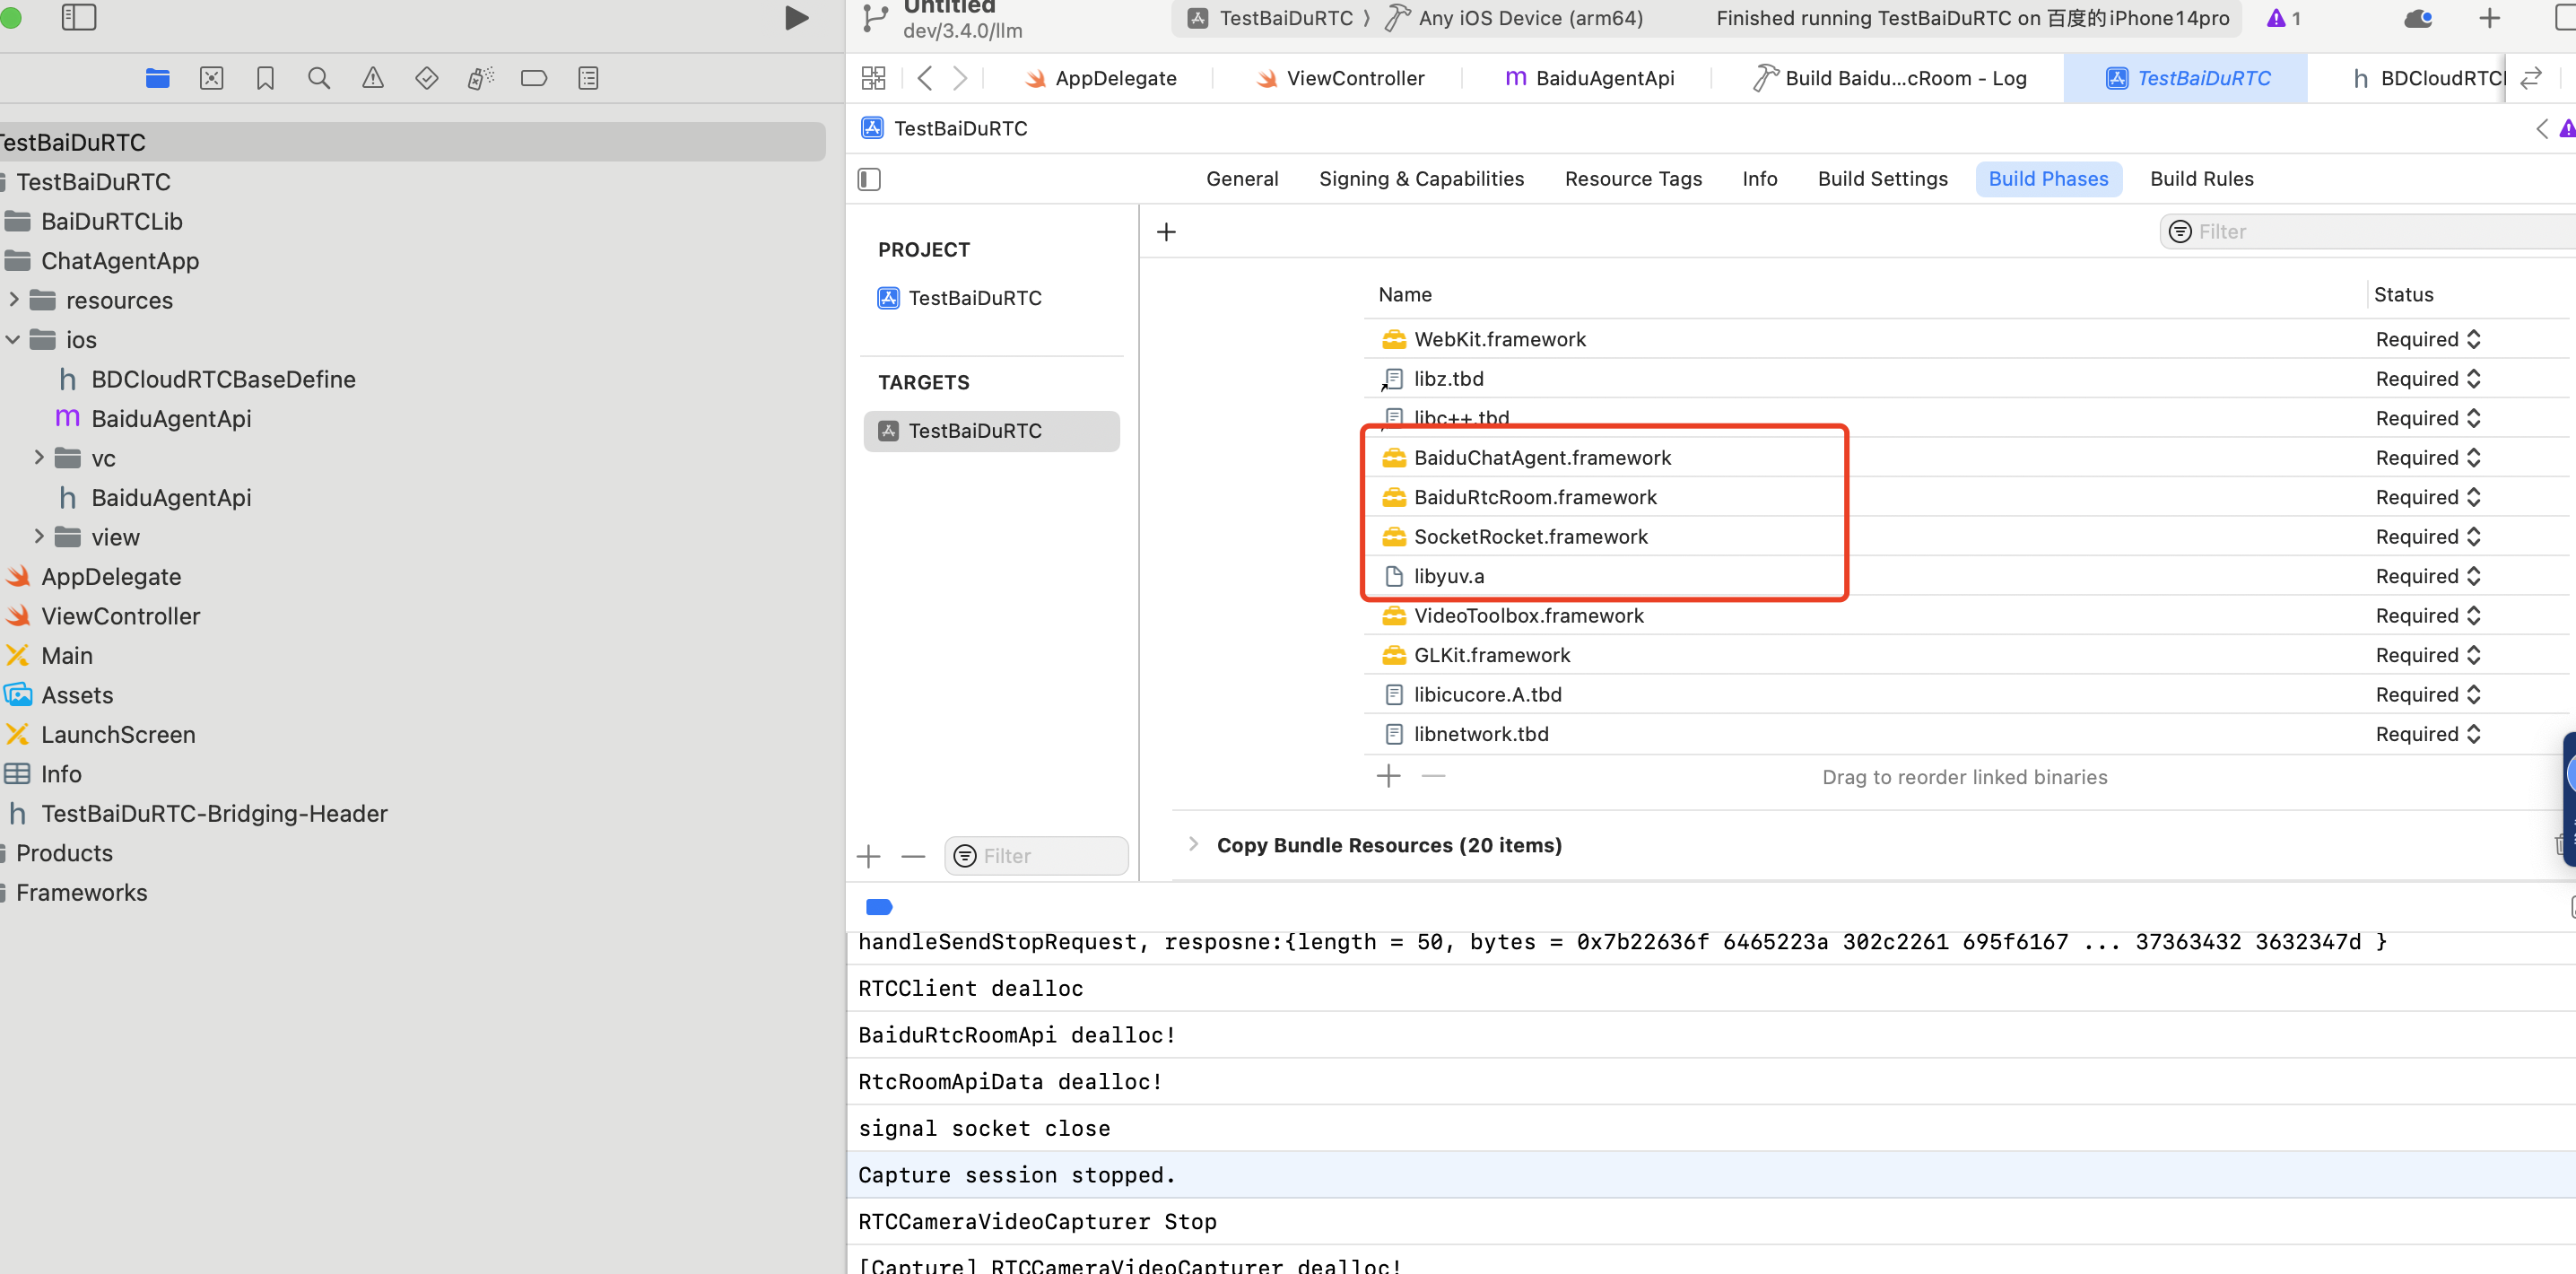Open the Debug navigator spray icon

481,78
